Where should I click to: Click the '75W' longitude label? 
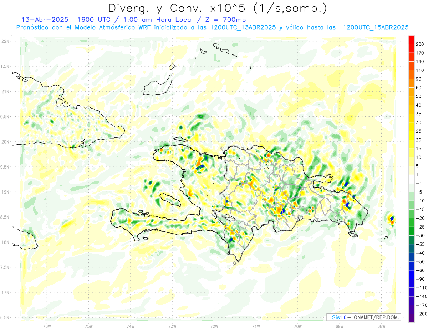89,326
